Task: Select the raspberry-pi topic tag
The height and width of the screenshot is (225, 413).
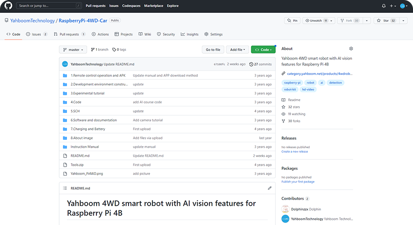Action: tap(292, 83)
